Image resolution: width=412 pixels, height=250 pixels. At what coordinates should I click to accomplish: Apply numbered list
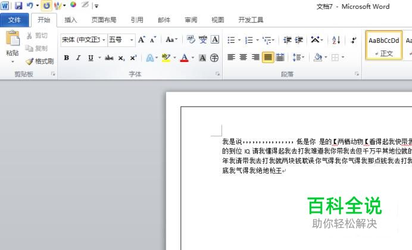pyautogui.click(x=249, y=40)
